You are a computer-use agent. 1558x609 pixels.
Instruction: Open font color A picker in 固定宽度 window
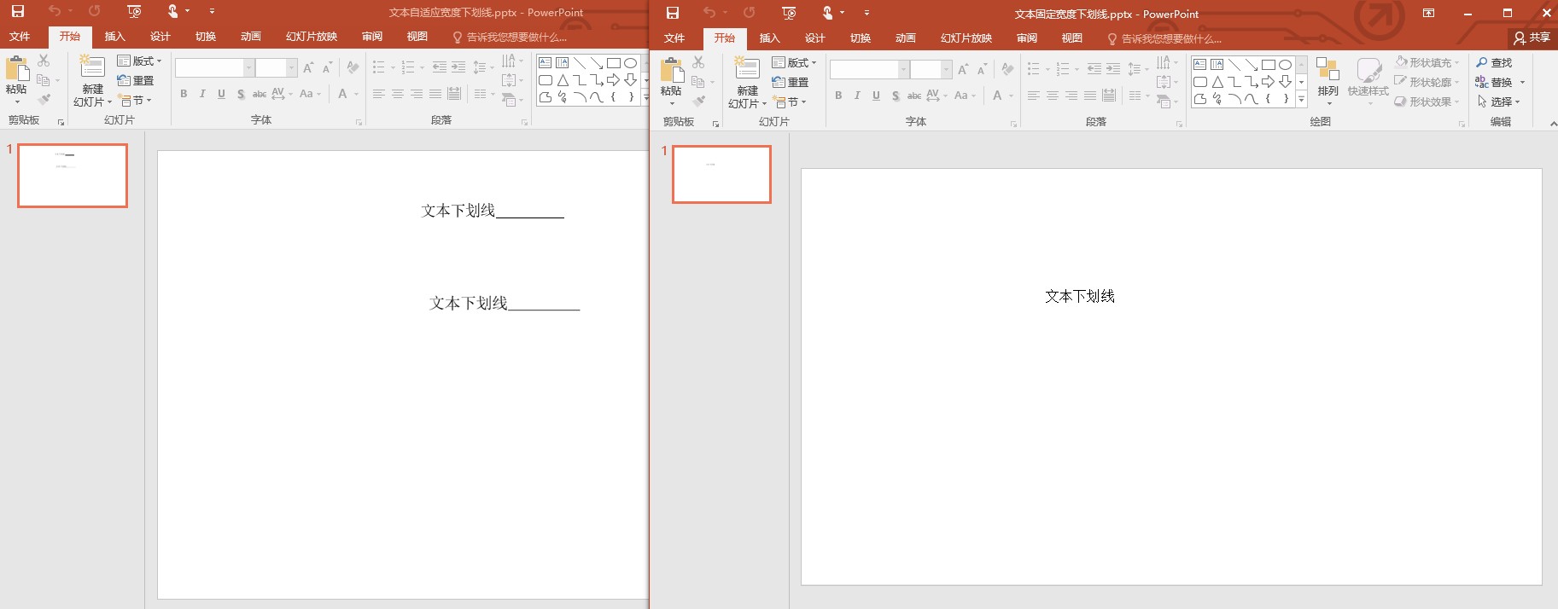997,96
